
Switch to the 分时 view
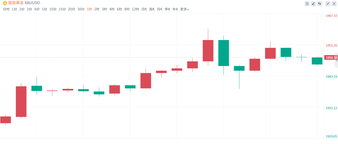[6, 9]
